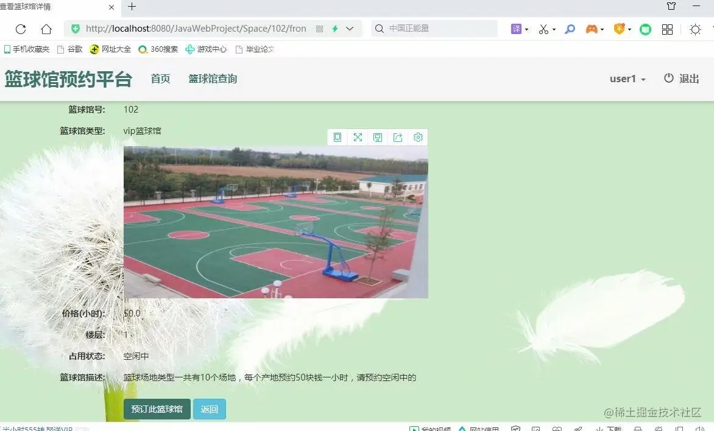Click the orange yuan shield icon
714x431 pixels.
620,29
